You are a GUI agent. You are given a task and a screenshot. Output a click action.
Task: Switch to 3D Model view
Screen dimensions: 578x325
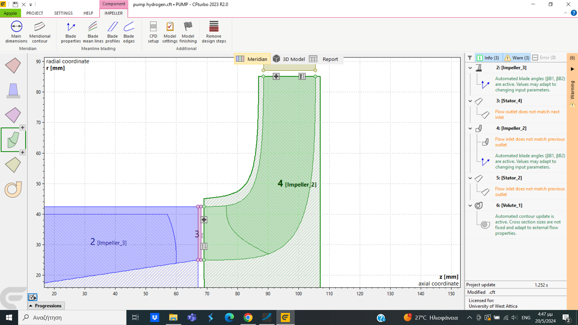289,59
